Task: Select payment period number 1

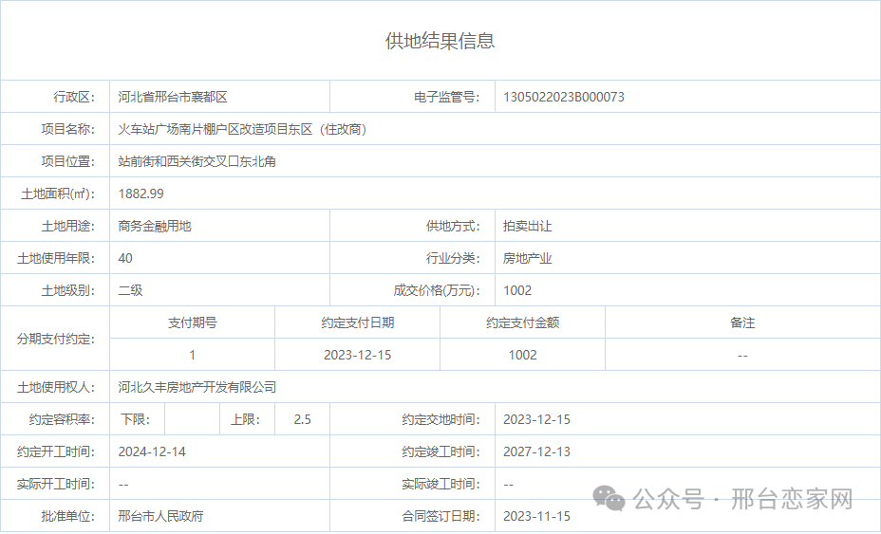Action: (192, 356)
